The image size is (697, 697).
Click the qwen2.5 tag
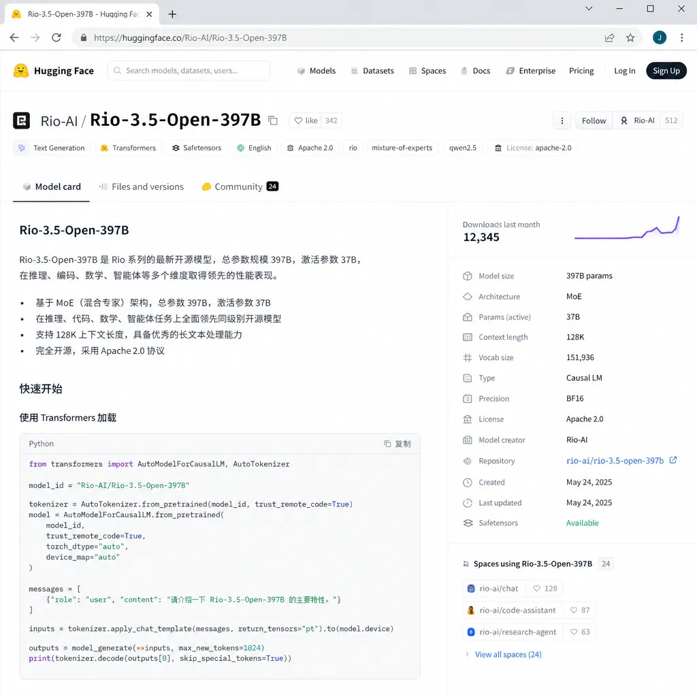463,148
